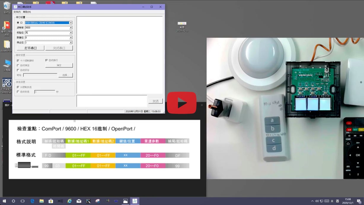Click the 英 input language indicator
The height and width of the screenshot is (205, 364).
332,201
